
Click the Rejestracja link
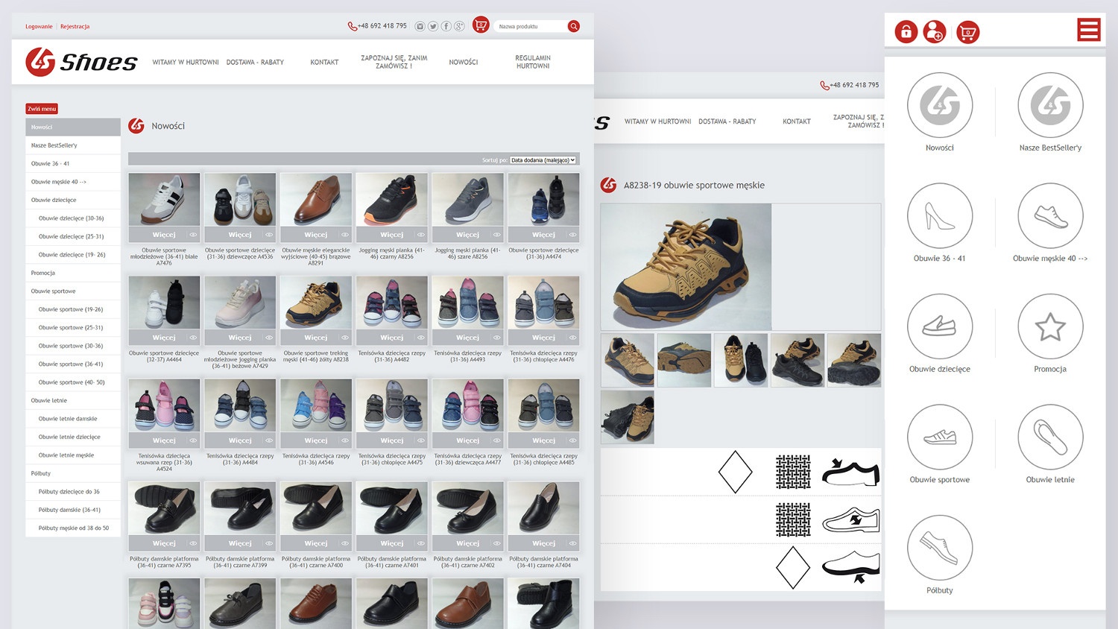click(75, 27)
